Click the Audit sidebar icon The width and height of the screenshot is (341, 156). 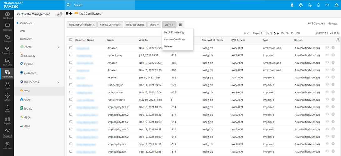pyautogui.click(x=7, y=109)
